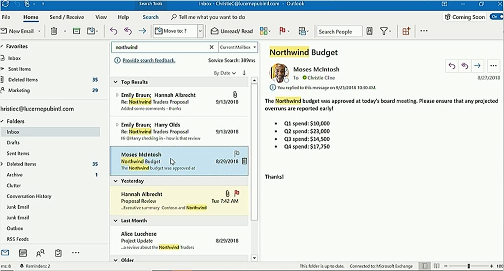Click the Reply arrow in the main toolbar
Image resolution: width=504 pixels, height=271 pixels.
pyautogui.click(x=114, y=31)
